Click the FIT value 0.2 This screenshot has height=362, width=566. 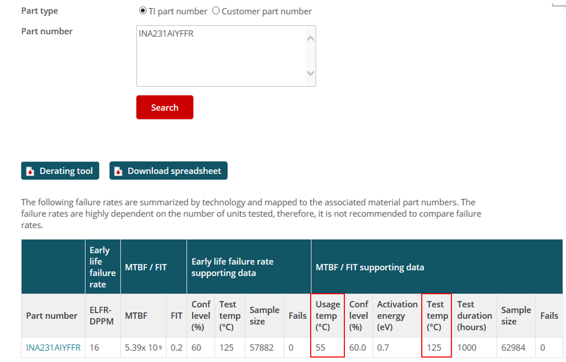(176, 347)
